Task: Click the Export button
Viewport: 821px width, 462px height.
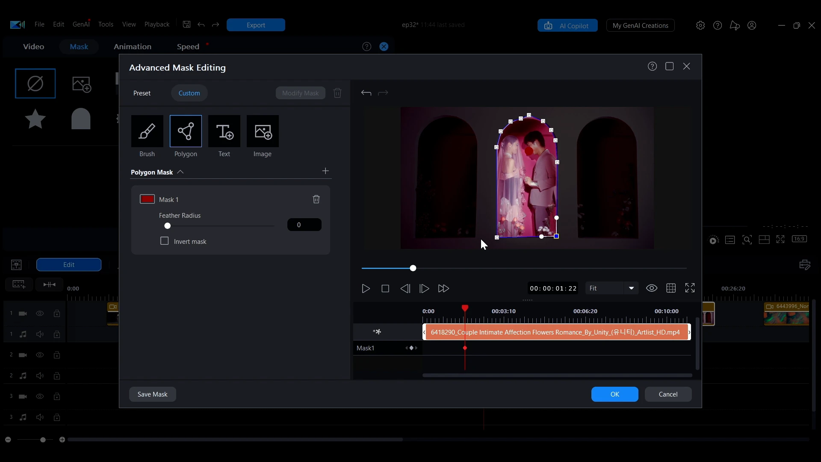Action: tap(256, 25)
